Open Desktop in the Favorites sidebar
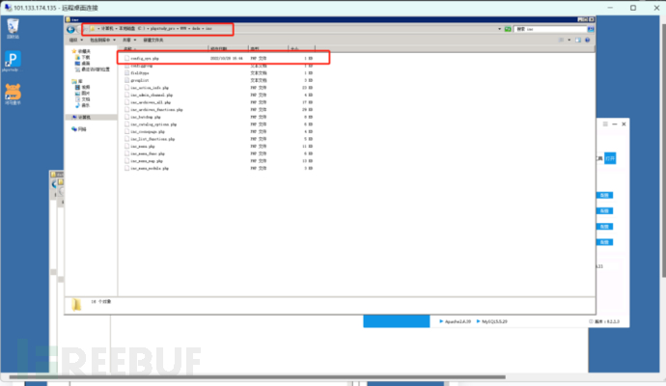This screenshot has height=386, width=666. tap(85, 64)
